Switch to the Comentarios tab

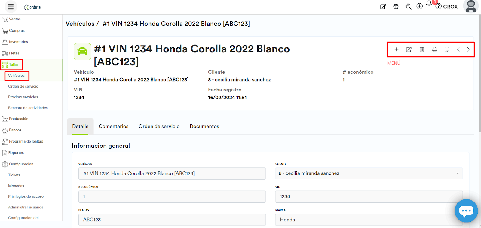[113, 126]
